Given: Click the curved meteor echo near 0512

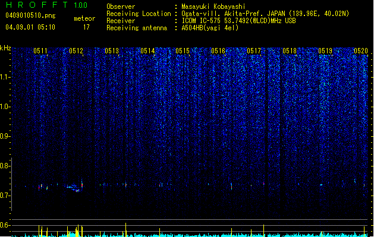Looking at the screenshot, I should (x=75, y=187).
